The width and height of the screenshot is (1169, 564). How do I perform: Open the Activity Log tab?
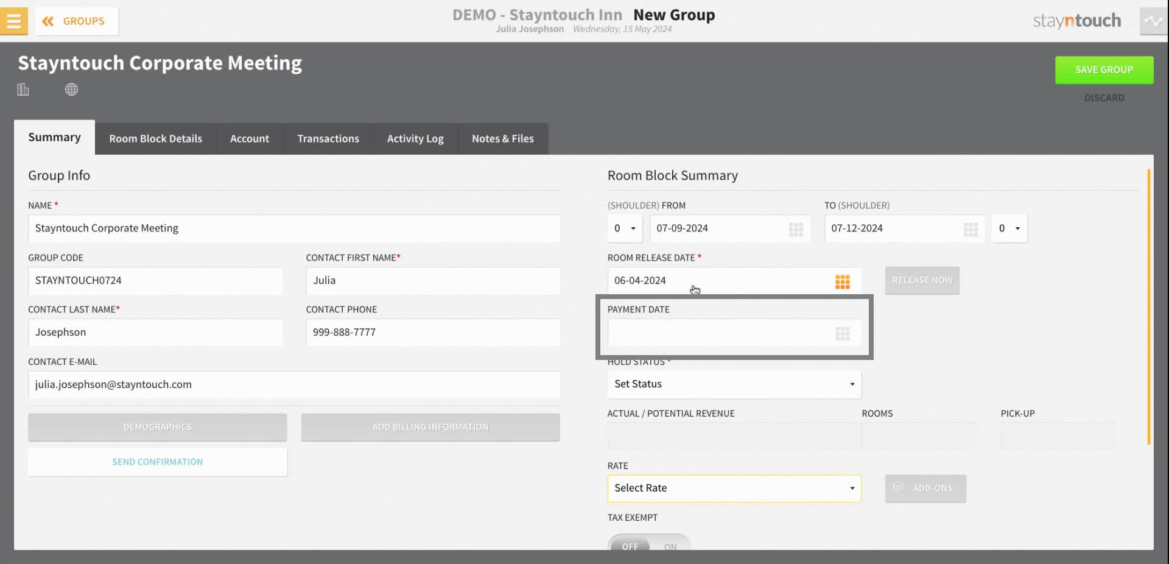pyautogui.click(x=415, y=139)
